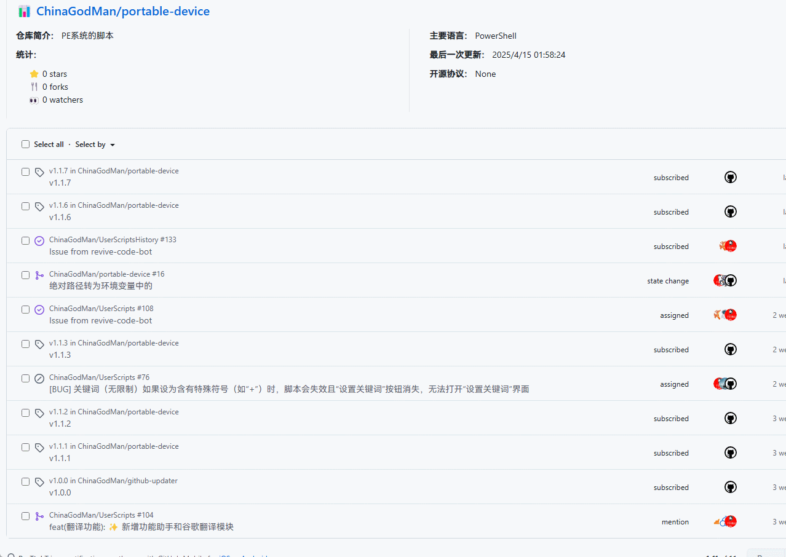
Task: Click GitHub avatar in v1.1.6 row
Action: (731, 211)
